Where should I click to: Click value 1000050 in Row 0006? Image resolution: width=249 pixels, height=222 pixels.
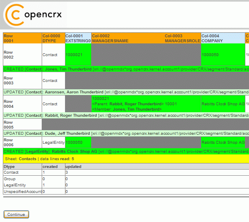[x=74, y=143]
